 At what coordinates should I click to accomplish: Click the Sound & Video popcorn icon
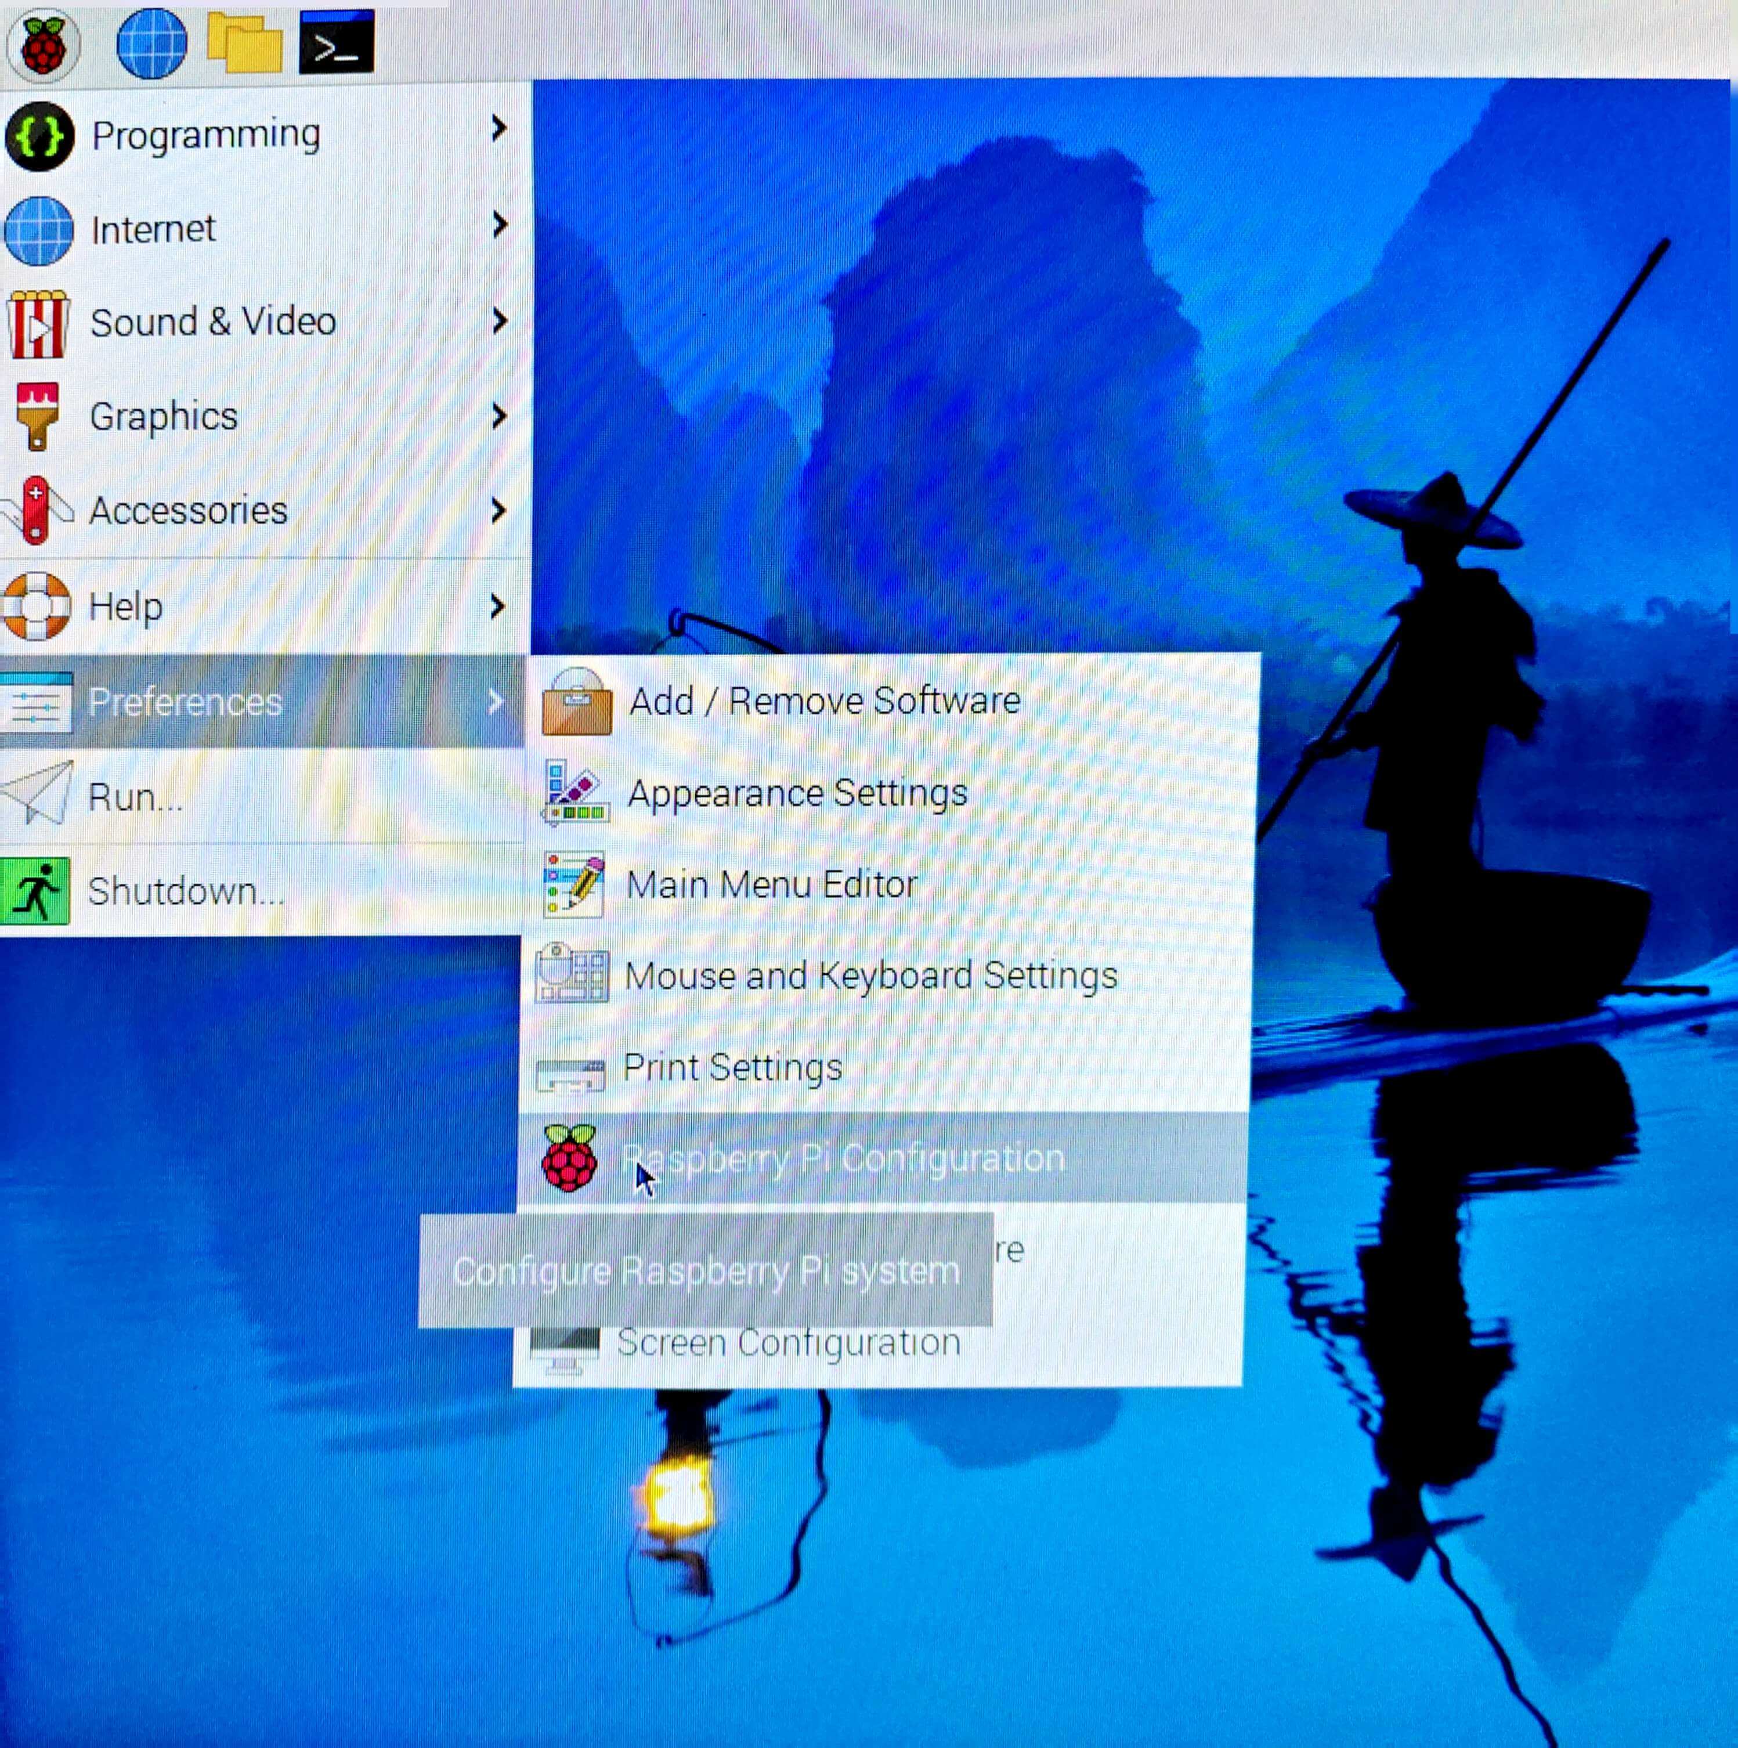[x=37, y=324]
